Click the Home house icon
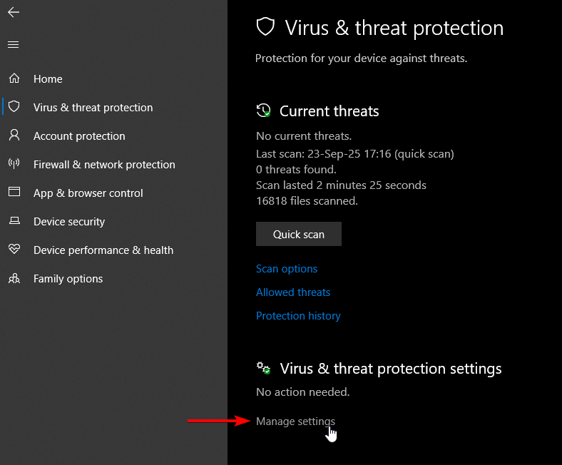This screenshot has width=562, height=465. [x=14, y=78]
